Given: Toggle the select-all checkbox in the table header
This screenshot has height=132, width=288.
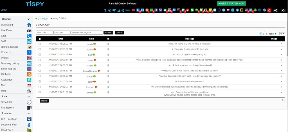Looking at the screenshot, I should (x=40, y=39).
